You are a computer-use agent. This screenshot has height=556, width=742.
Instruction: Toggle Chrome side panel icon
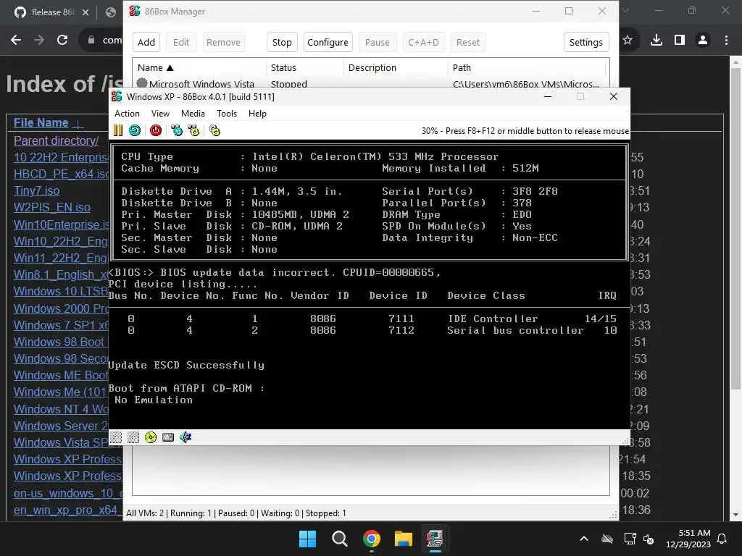coord(680,41)
